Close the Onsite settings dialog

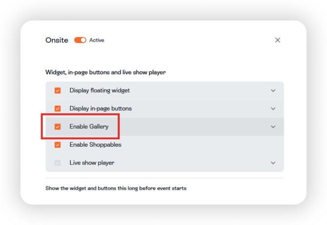click(278, 40)
